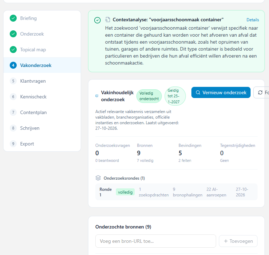
Task: Click the book icon beside Vakinhoudelijk onderzoek
Action: click(x=97, y=96)
